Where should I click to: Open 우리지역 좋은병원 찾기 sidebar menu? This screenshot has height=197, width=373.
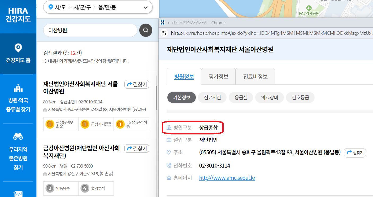pyautogui.click(x=18, y=152)
